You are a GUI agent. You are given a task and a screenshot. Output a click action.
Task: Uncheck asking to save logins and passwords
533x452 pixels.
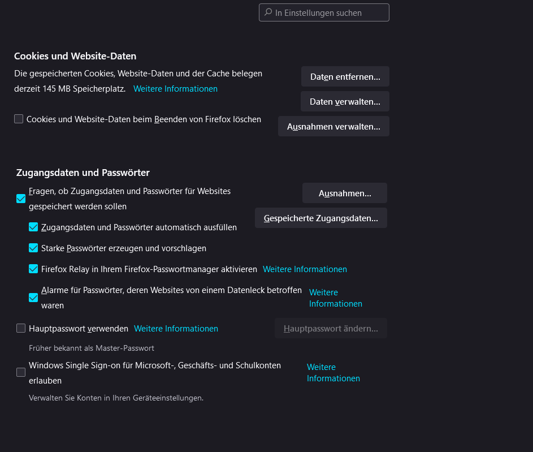[x=21, y=199]
